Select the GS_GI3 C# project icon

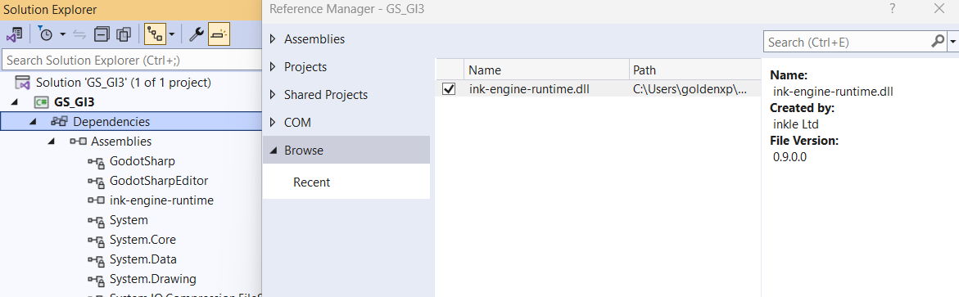pos(41,102)
